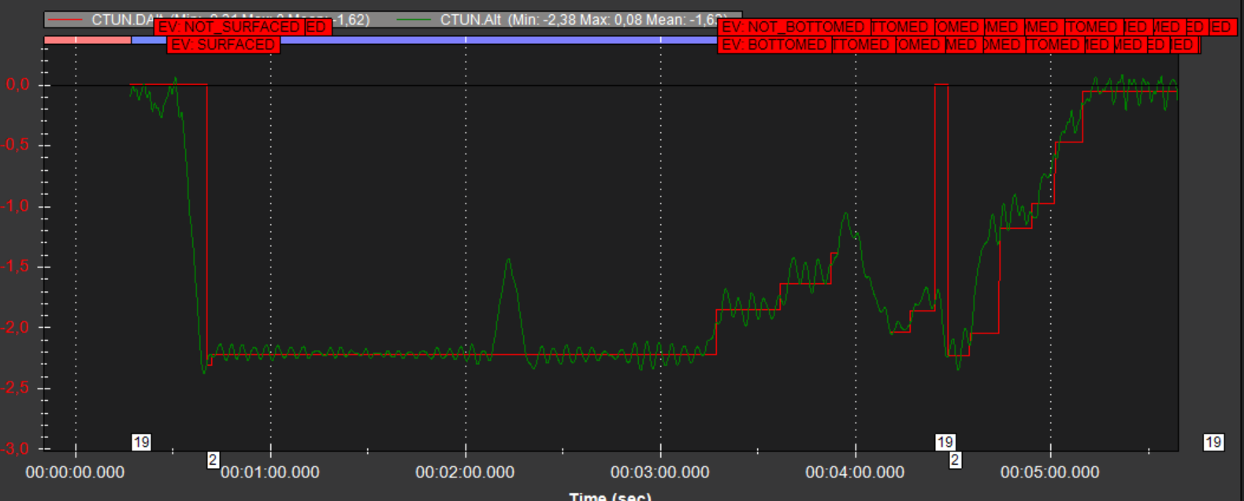Click mode marker 2 near 00:04:30
The height and width of the screenshot is (501, 1244).
(955, 460)
